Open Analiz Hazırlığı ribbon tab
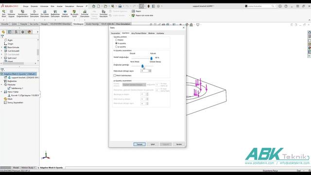The height and width of the screenshot is (175, 311). [92, 24]
